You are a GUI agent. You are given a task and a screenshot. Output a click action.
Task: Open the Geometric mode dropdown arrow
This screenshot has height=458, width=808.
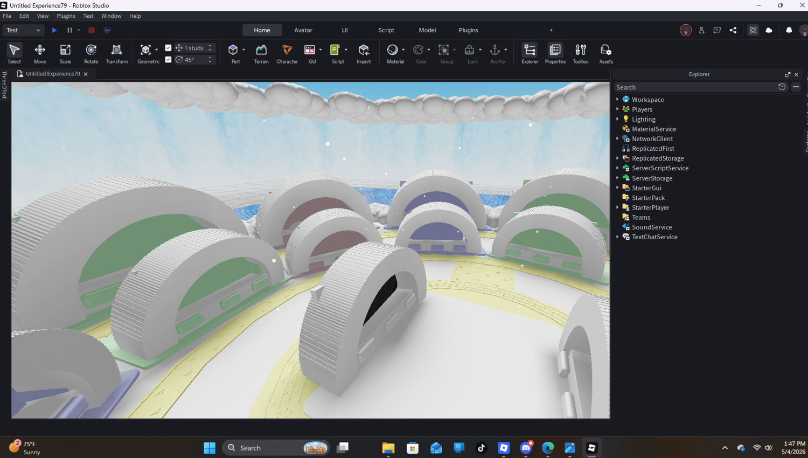[157, 50]
